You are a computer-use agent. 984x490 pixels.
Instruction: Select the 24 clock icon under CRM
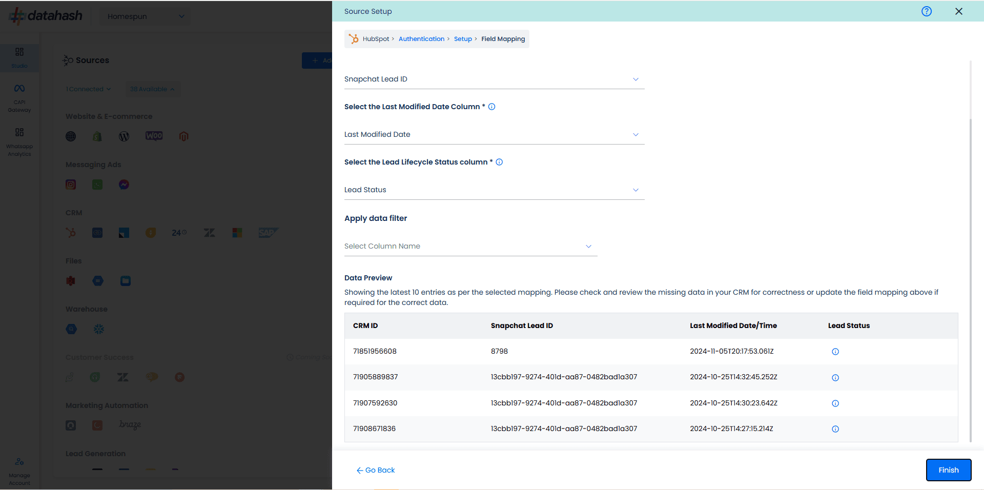[179, 233]
